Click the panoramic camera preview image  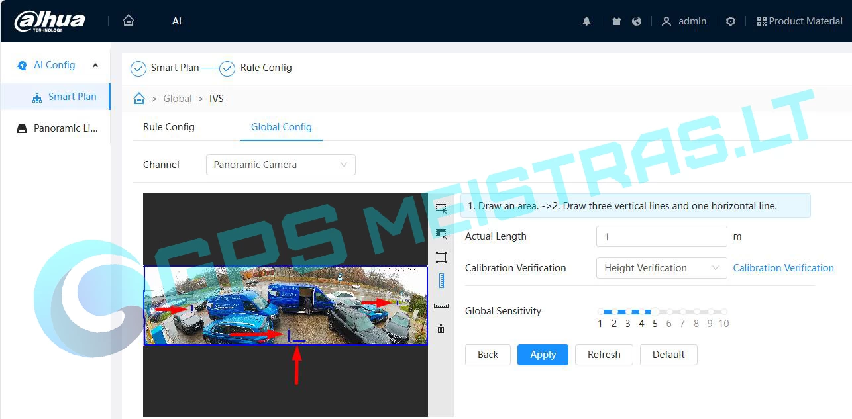[x=286, y=305]
